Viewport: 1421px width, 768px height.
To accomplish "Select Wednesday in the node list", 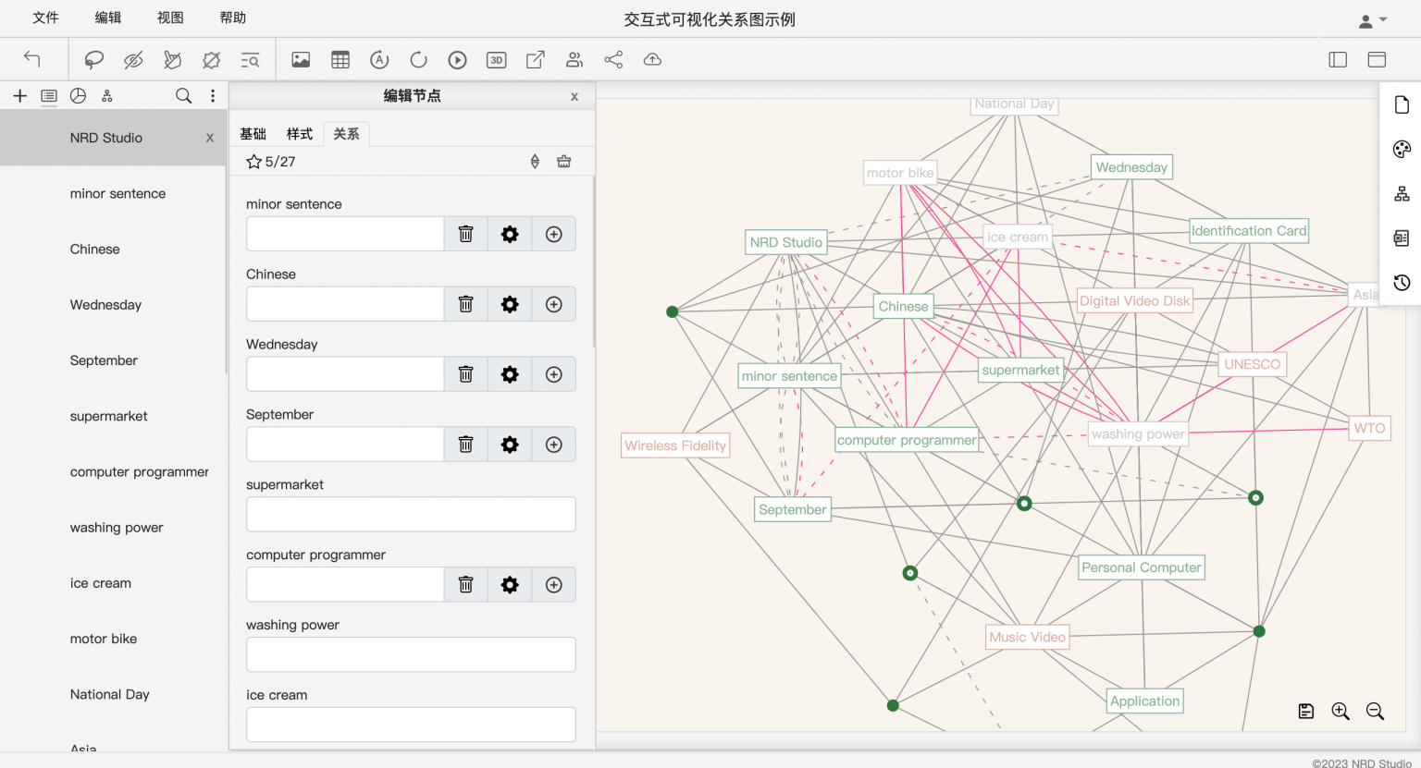I will [105, 305].
